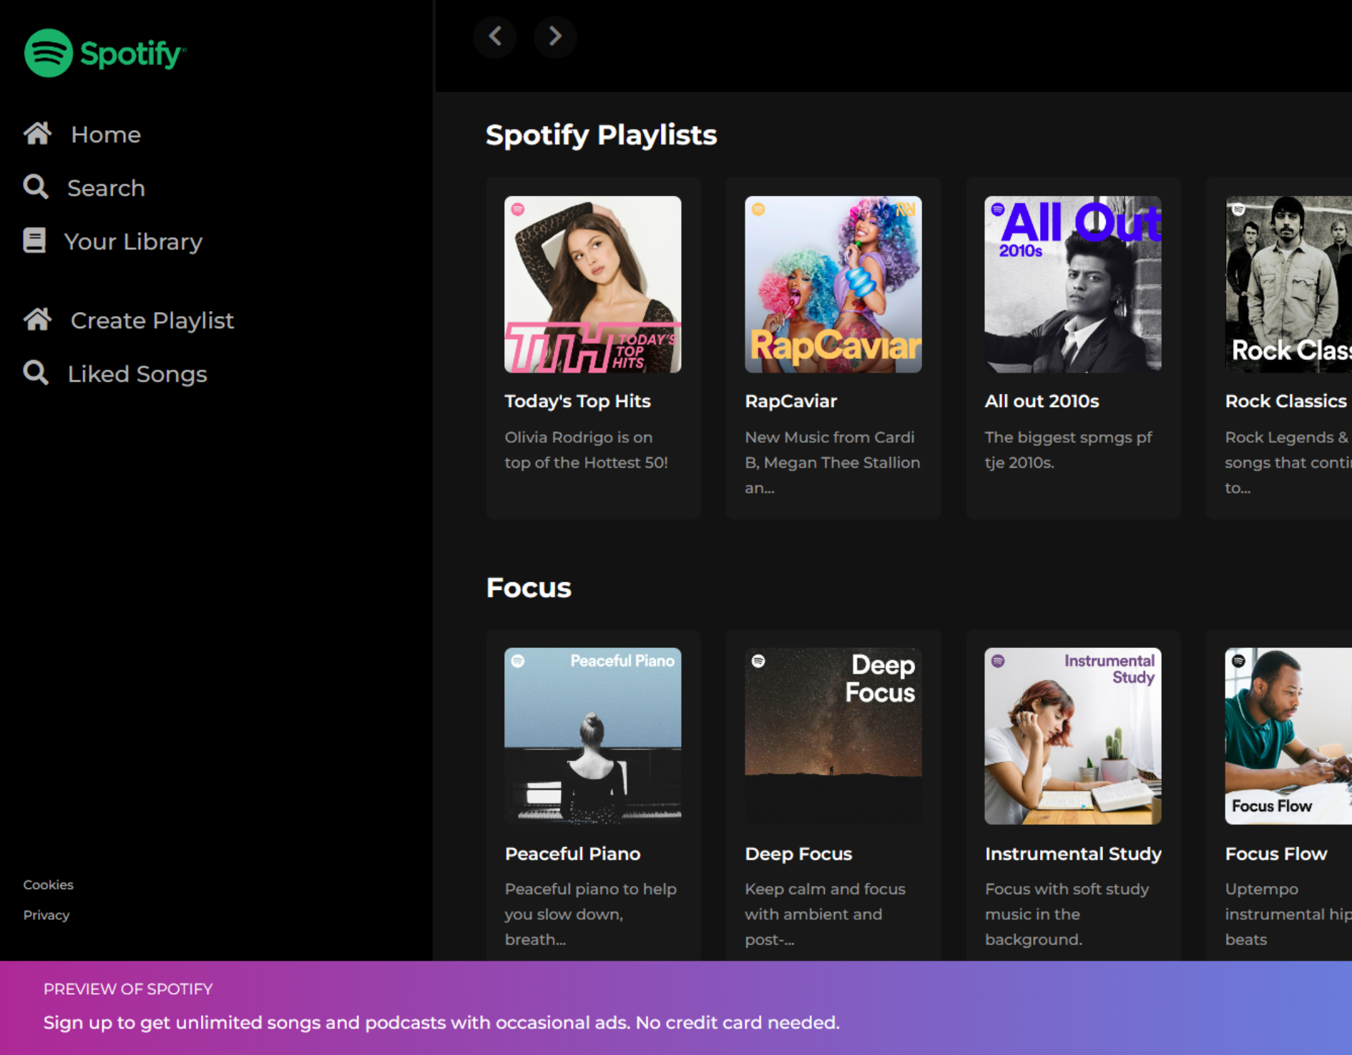Click "Olivia Rodrigo is on top" description
1352x1055 pixels.
pos(586,450)
